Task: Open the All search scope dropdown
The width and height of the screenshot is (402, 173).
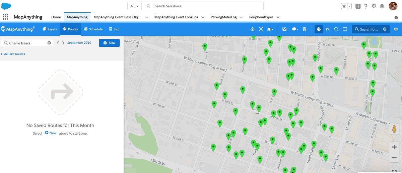Action: coord(135,6)
